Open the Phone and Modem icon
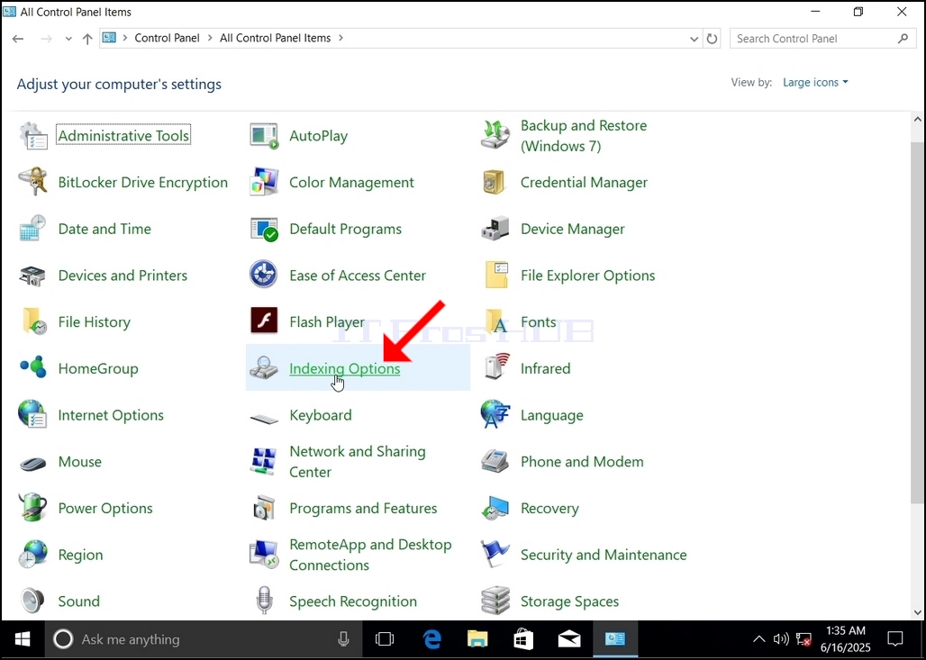This screenshot has width=926, height=660. coord(495,462)
